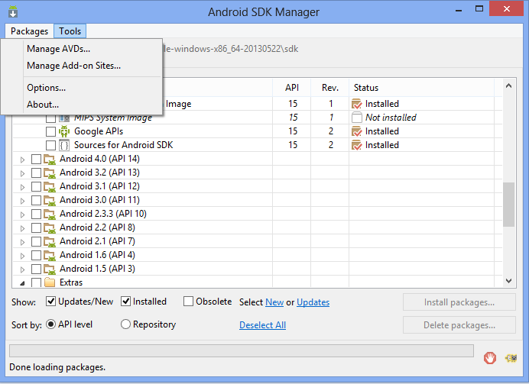Click the Deselect All link
The height and width of the screenshot is (384, 529).
click(x=262, y=325)
